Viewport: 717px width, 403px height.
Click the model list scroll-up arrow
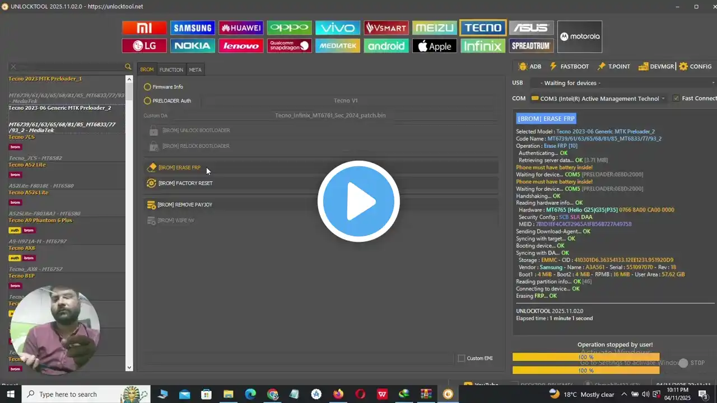tap(129, 79)
